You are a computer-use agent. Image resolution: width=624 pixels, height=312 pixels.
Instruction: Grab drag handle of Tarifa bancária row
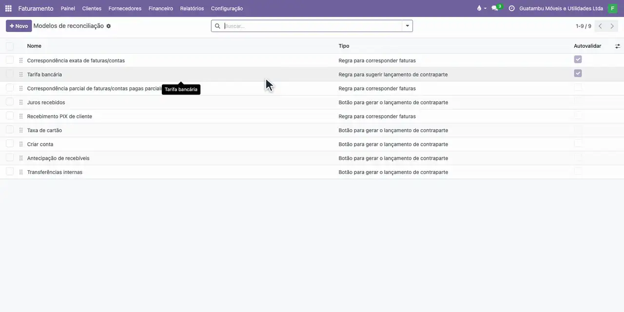pos(21,75)
